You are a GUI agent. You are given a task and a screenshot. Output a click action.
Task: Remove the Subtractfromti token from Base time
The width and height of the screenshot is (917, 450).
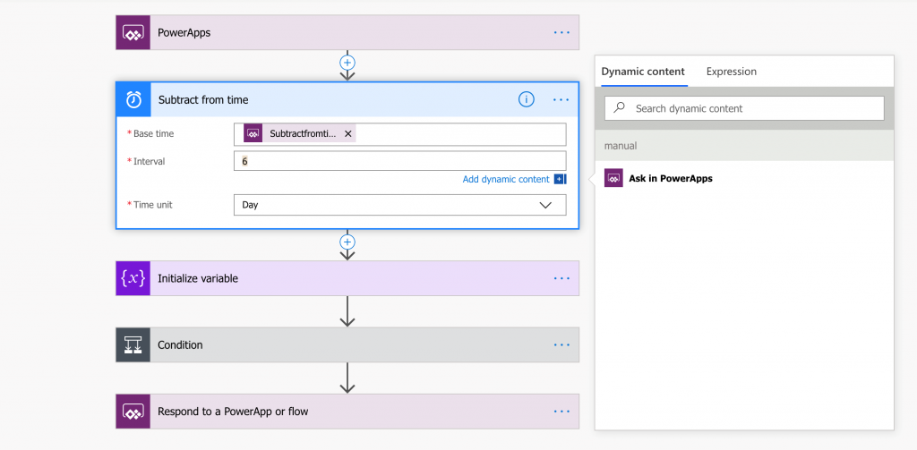coord(348,134)
